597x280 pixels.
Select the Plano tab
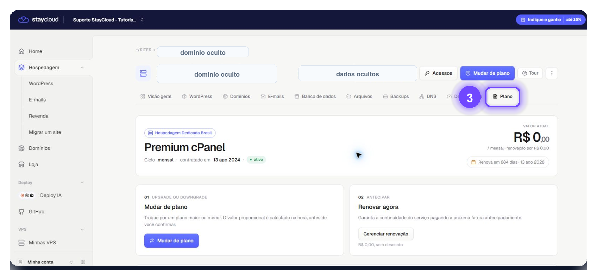[x=503, y=96]
